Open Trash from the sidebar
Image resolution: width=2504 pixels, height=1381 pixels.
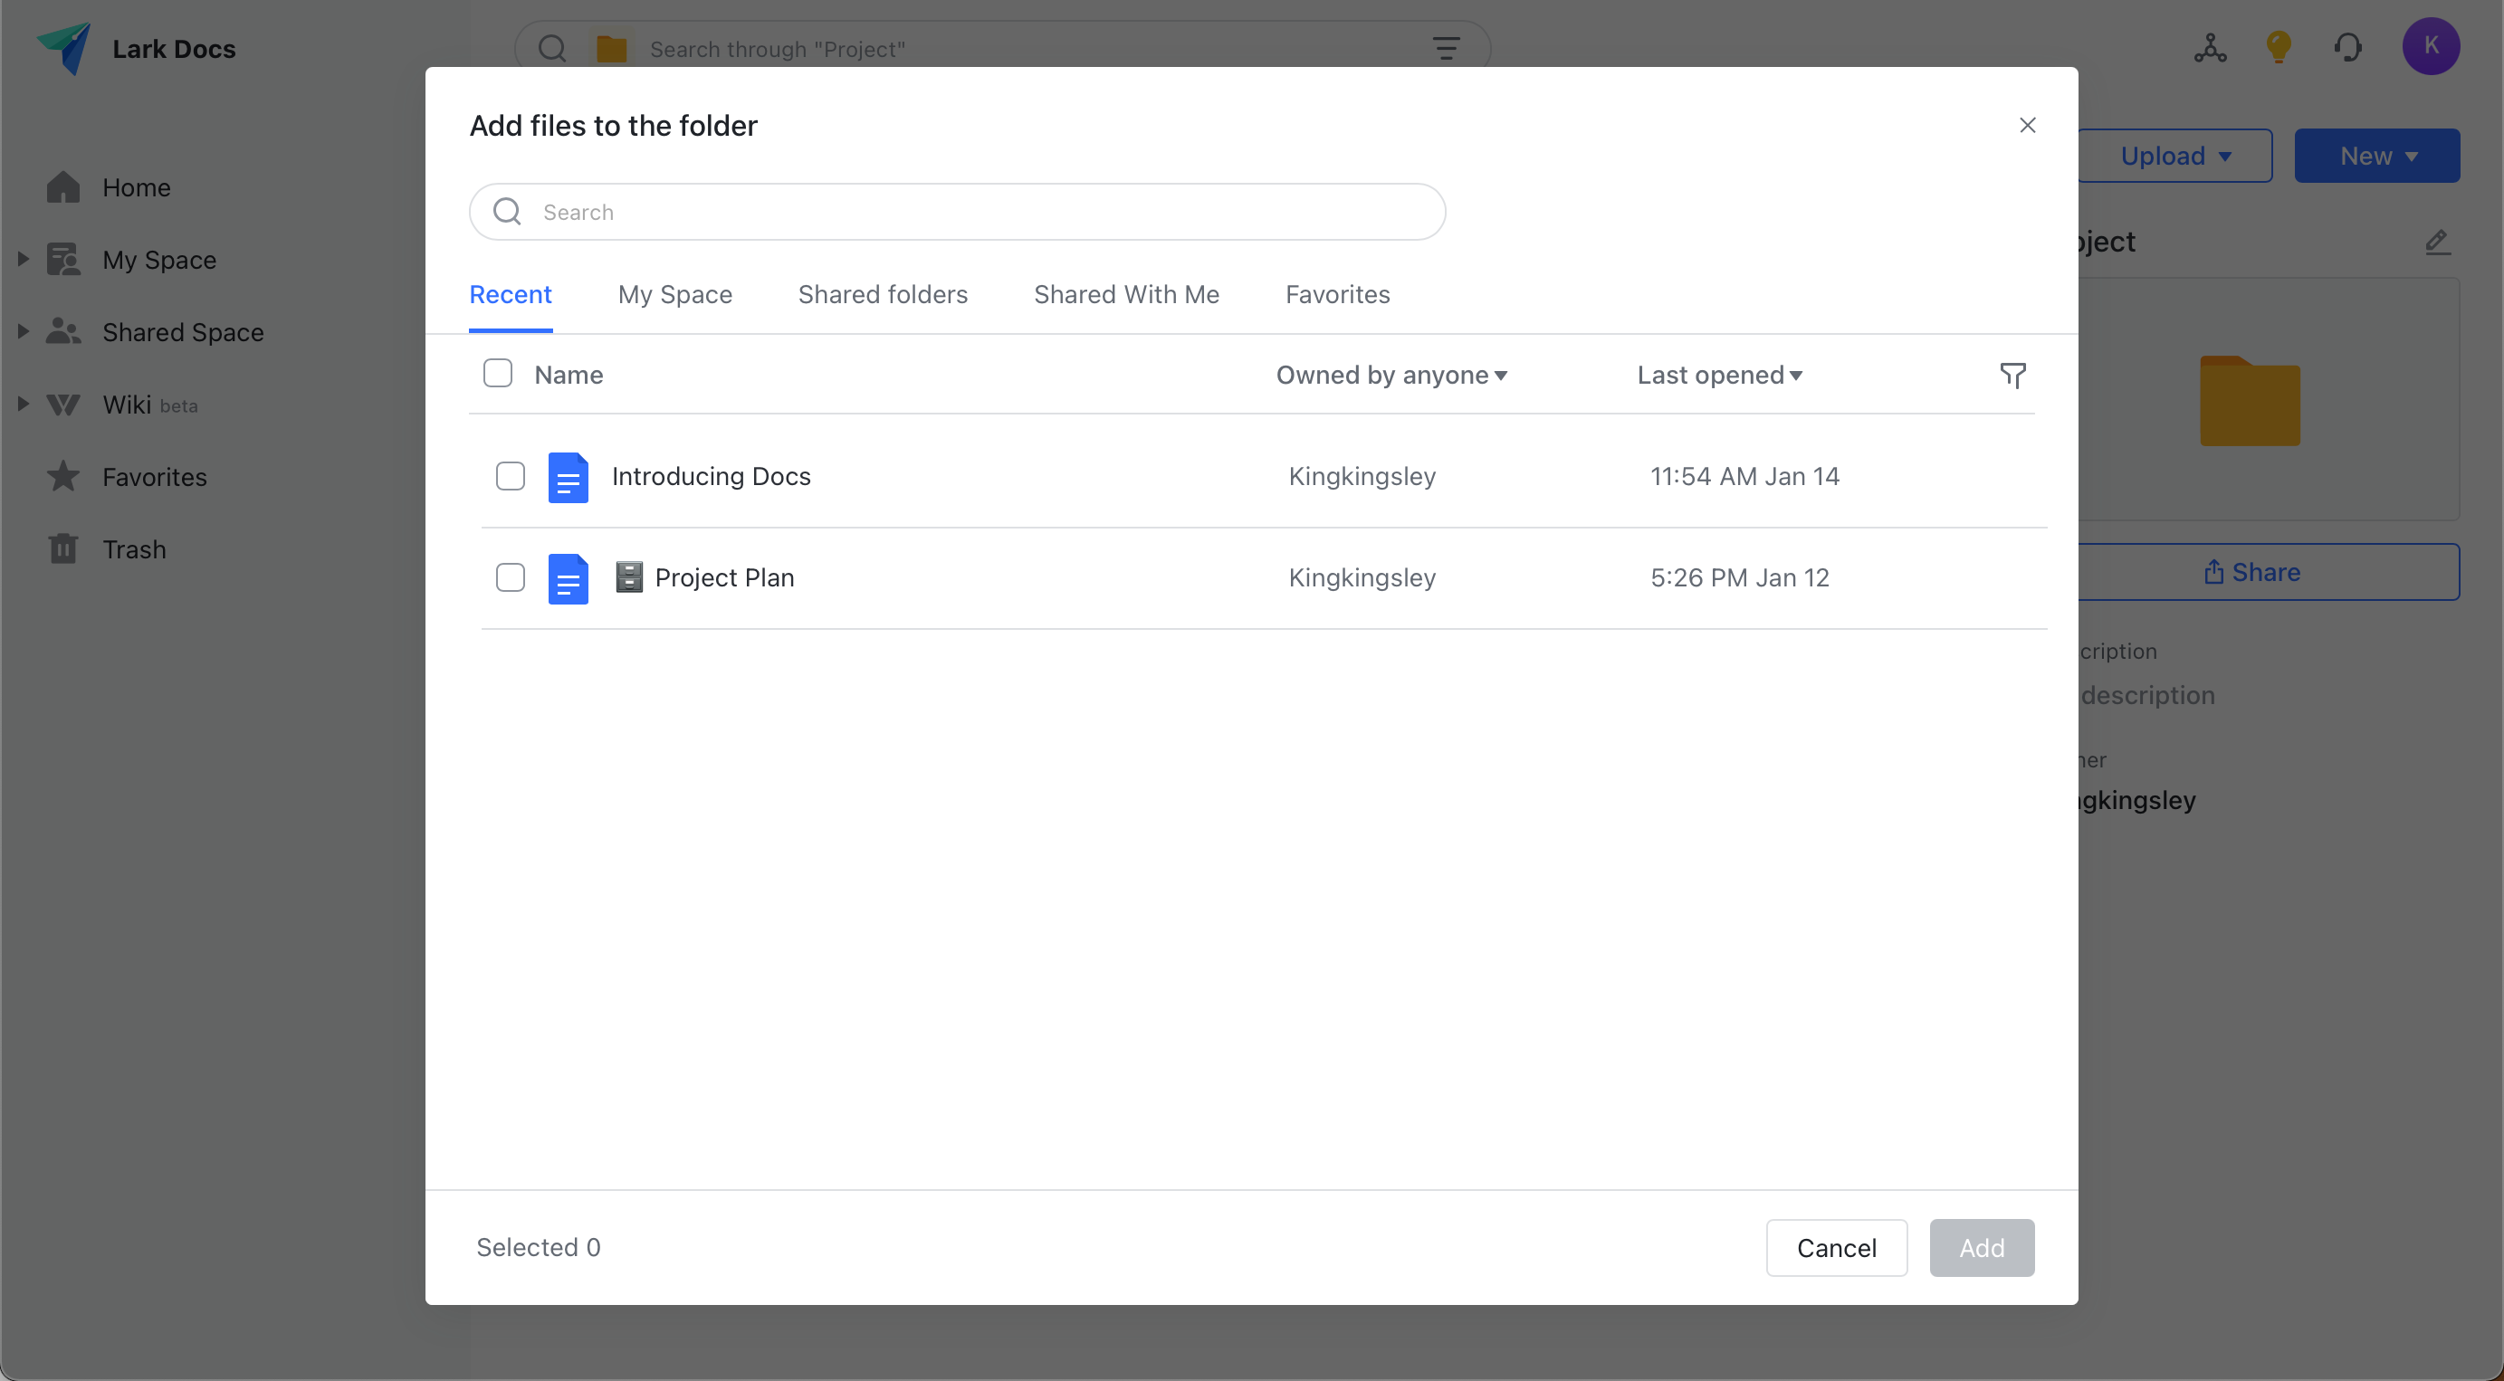(x=134, y=549)
